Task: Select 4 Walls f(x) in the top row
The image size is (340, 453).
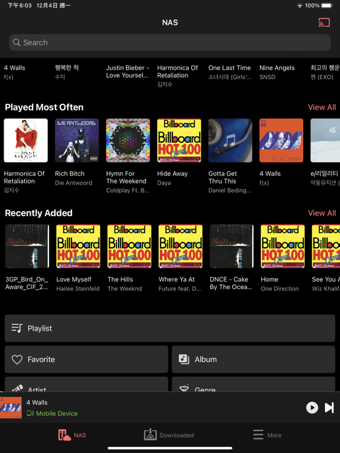Action: click(x=14, y=68)
